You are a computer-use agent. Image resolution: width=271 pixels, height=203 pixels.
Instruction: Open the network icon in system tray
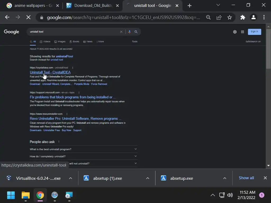click(x=222, y=195)
